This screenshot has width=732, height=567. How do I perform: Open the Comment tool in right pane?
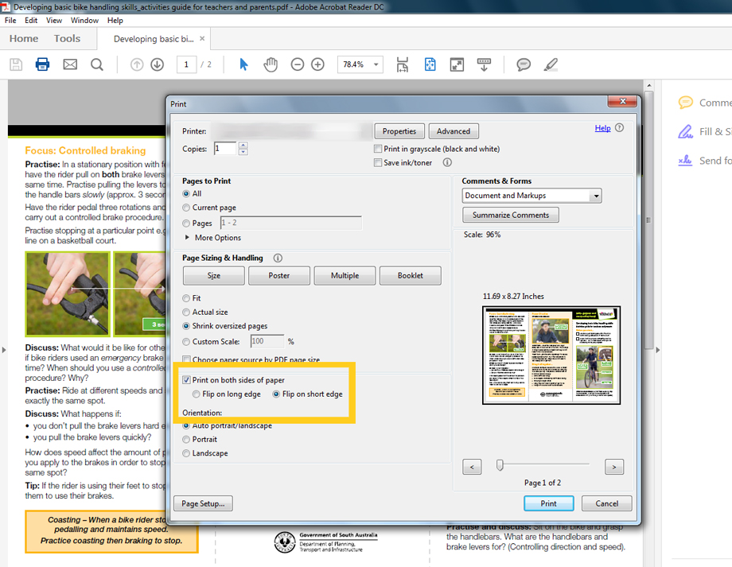pos(685,103)
